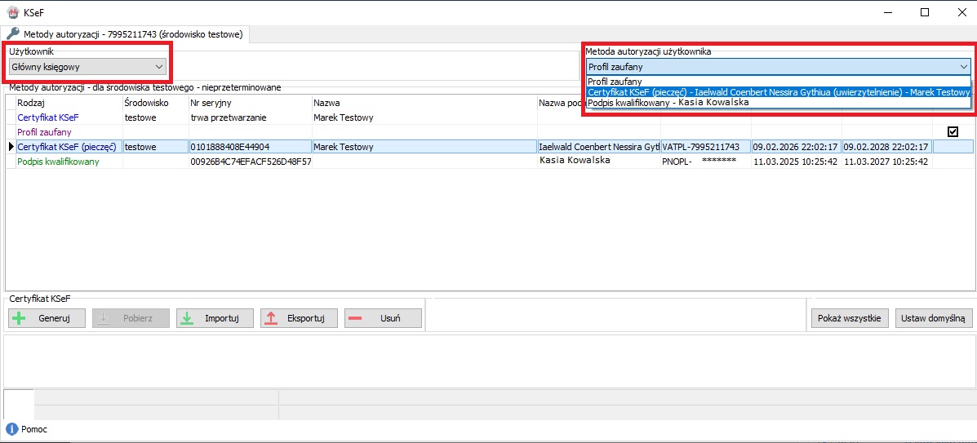Choose Certyfikat KSeF (pieczęć) in dropdown list
977x443 pixels.
pyautogui.click(x=778, y=92)
